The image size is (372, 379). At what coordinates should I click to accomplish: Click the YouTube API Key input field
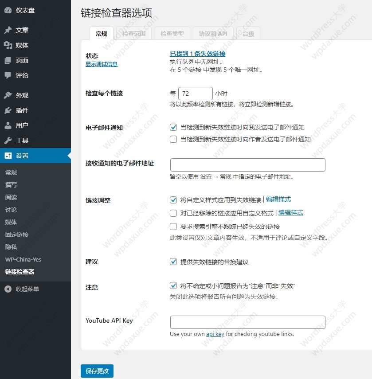247,322
